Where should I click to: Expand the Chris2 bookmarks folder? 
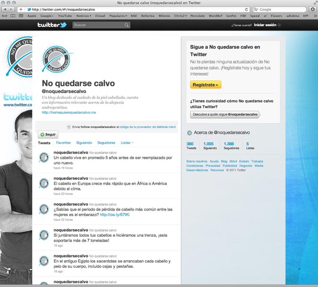(x=180, y=16)
